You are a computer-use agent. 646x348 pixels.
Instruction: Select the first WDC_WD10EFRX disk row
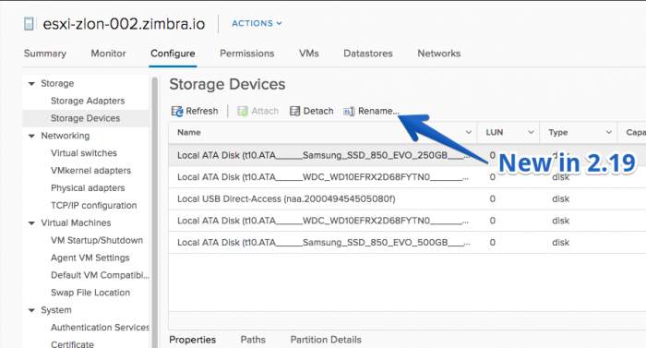(x=407, y=177)
